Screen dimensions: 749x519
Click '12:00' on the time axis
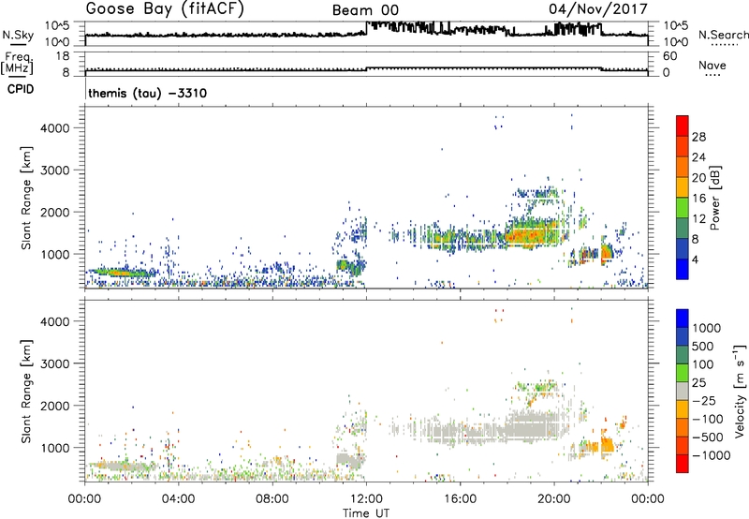pos(366,499)
